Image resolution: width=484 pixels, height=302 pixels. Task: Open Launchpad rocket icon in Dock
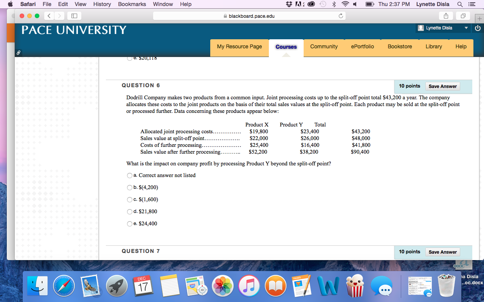point(117,286)
